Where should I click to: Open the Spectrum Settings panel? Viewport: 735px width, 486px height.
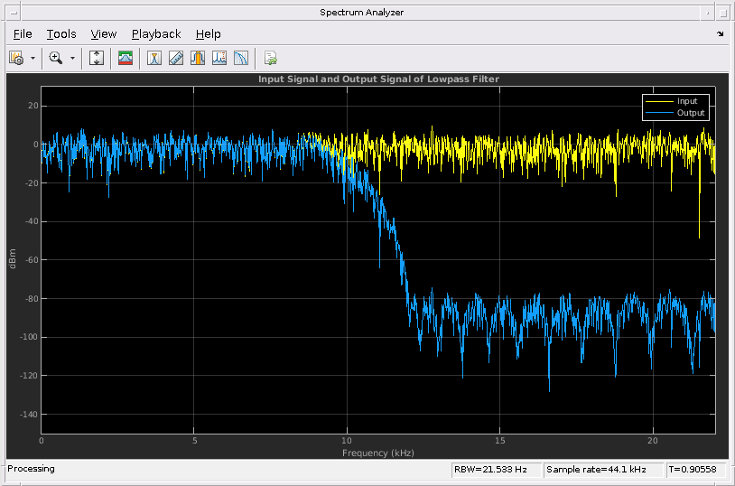tap(126, 58)
